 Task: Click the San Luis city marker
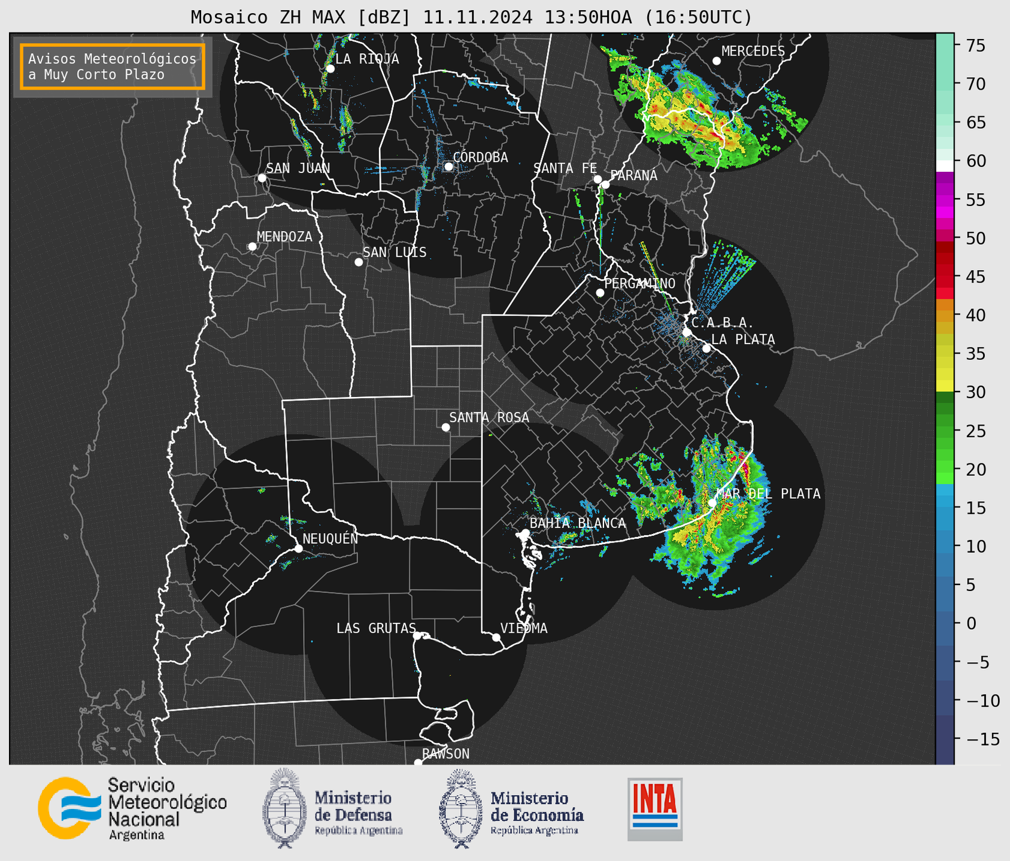pyautogui.click(x=359, y=262)
